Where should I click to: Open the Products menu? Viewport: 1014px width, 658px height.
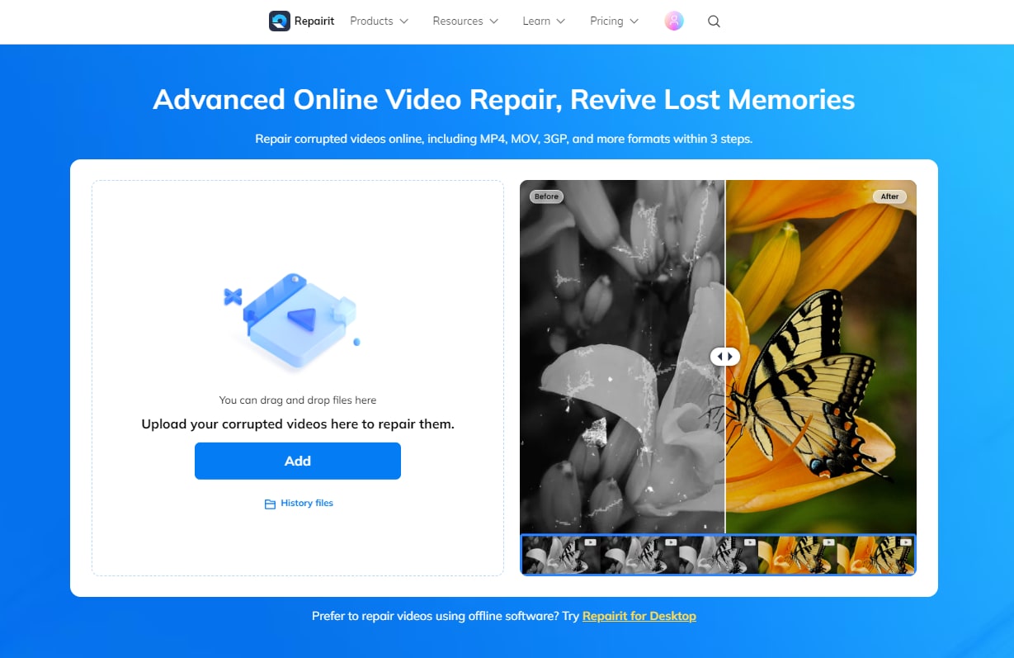[x=380, y=21]
